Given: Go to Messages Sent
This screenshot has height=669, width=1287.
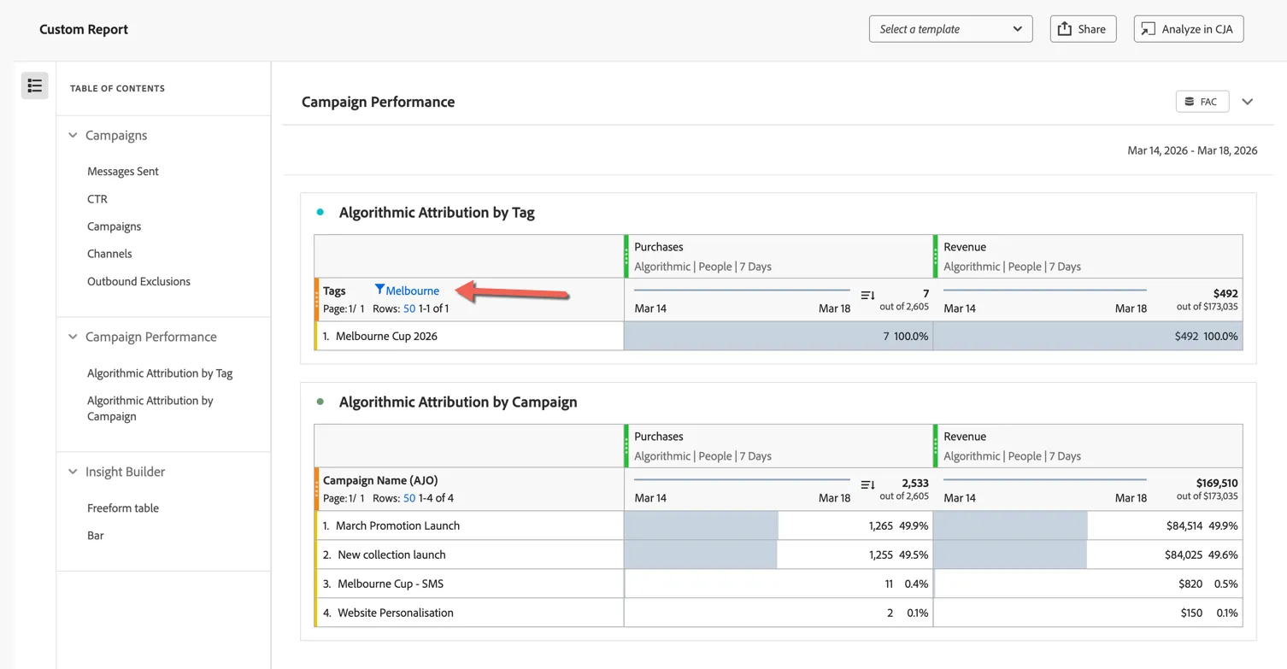Looking at the screenshot, I should click(x=123, y=171).
